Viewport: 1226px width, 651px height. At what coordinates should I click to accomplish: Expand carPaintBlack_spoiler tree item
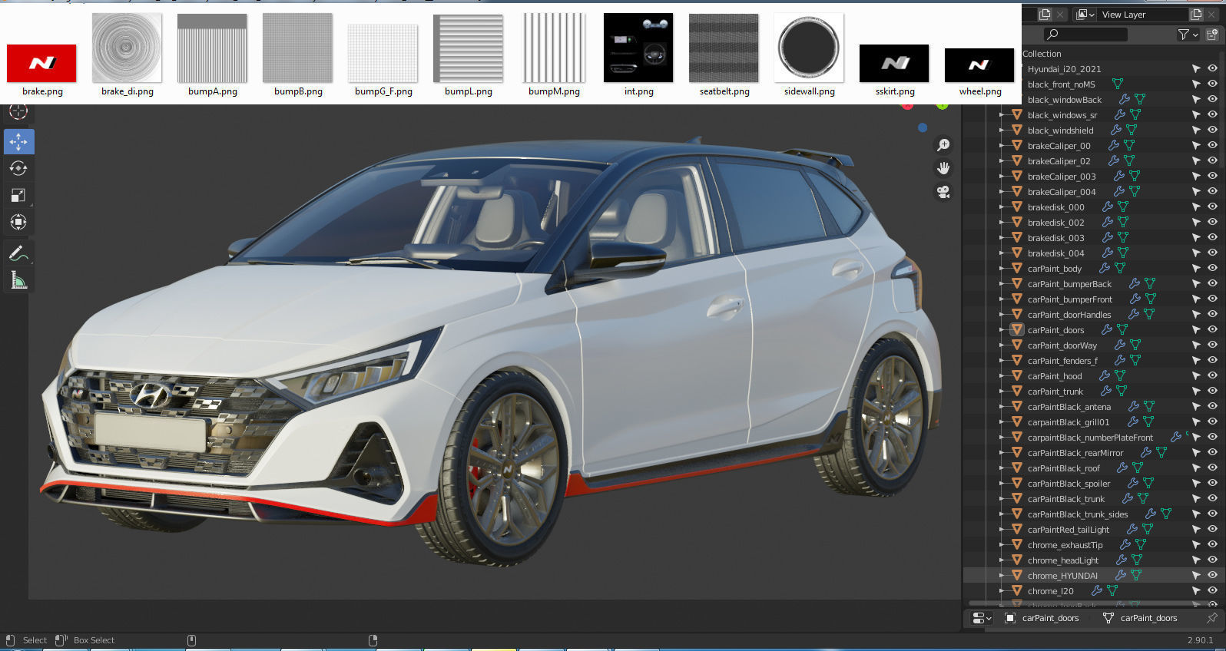tap(1002, 483)
